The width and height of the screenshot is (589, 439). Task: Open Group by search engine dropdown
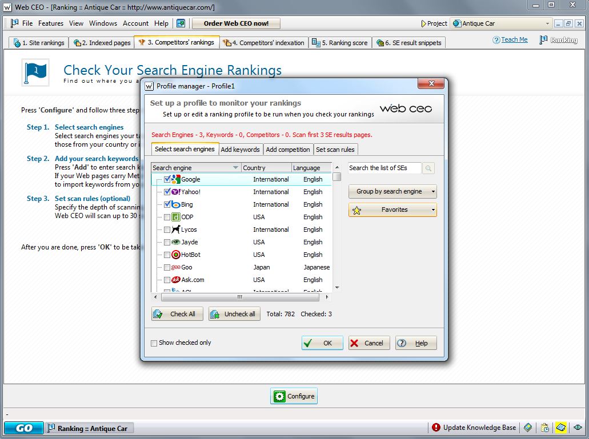click(392, 191)
